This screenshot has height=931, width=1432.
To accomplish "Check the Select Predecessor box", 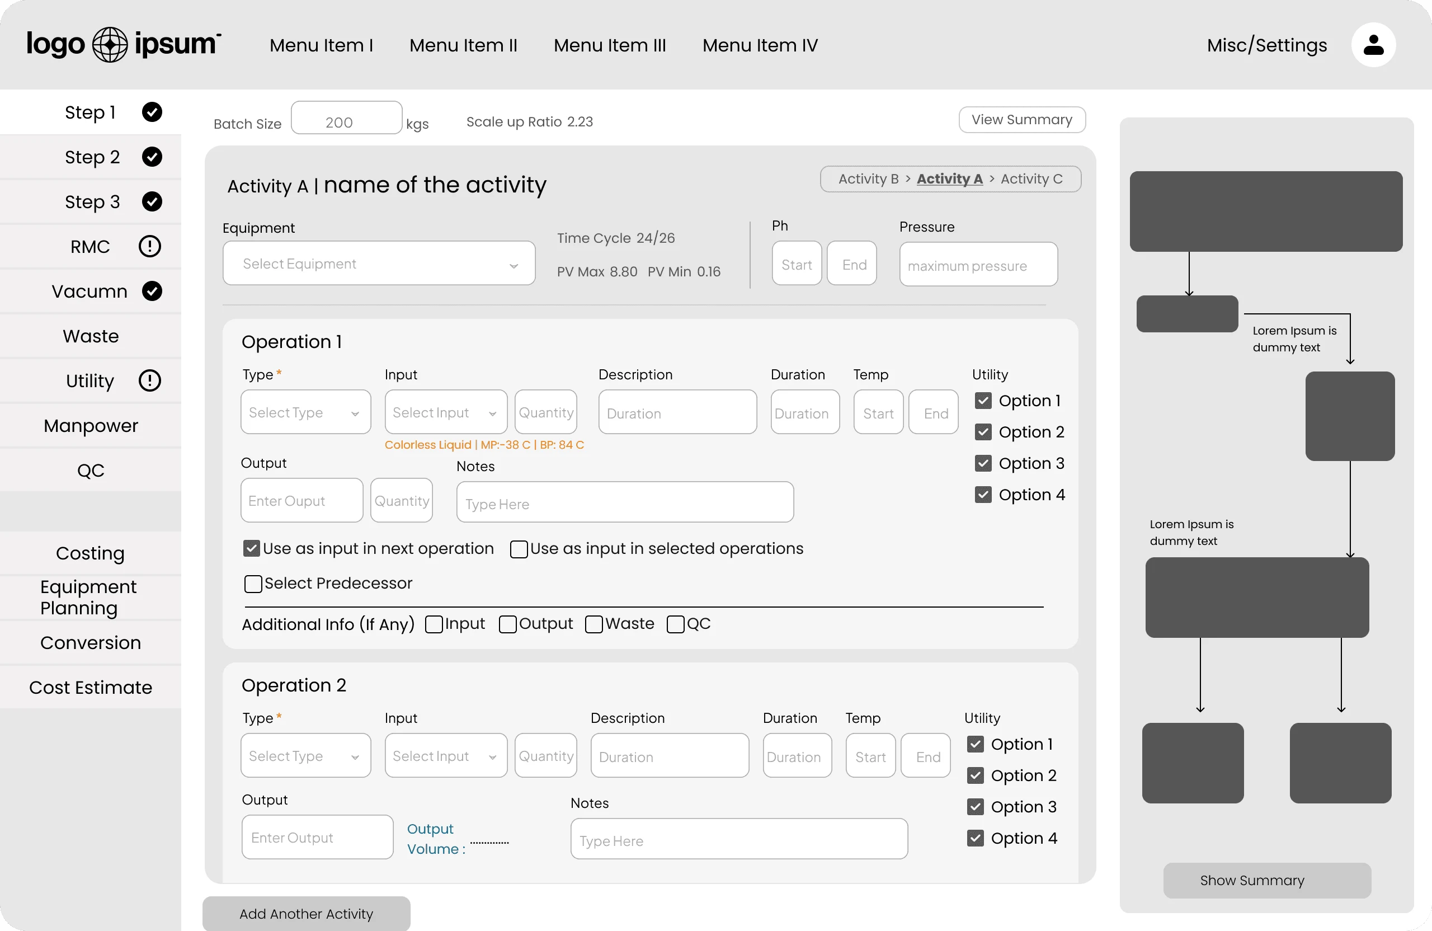I will coord(253,584).
